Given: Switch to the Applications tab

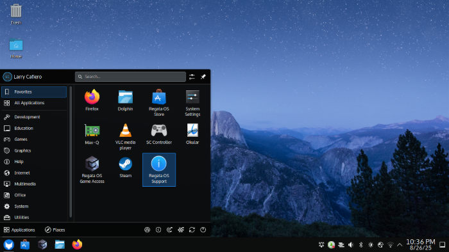Looking at the screenshot, I should pos(19,230).
